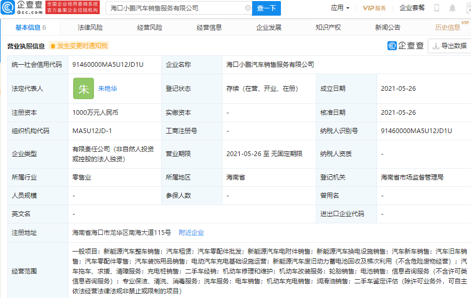Open the 经营风险 tab

click(x=150, y=28)
